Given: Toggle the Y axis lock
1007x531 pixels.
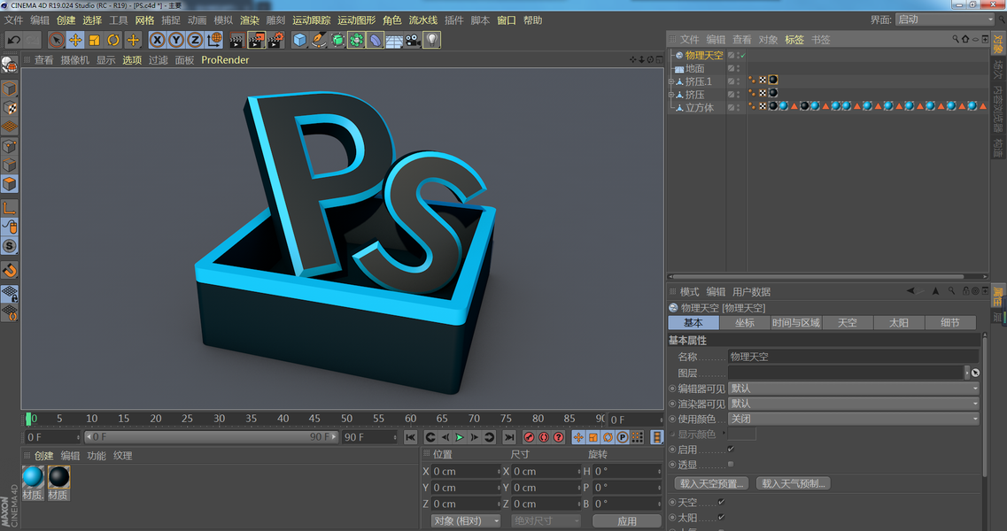Looking at the screenshot, I should pos(176,40).
